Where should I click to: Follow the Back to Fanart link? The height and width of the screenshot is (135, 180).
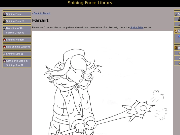pos(41,13)
